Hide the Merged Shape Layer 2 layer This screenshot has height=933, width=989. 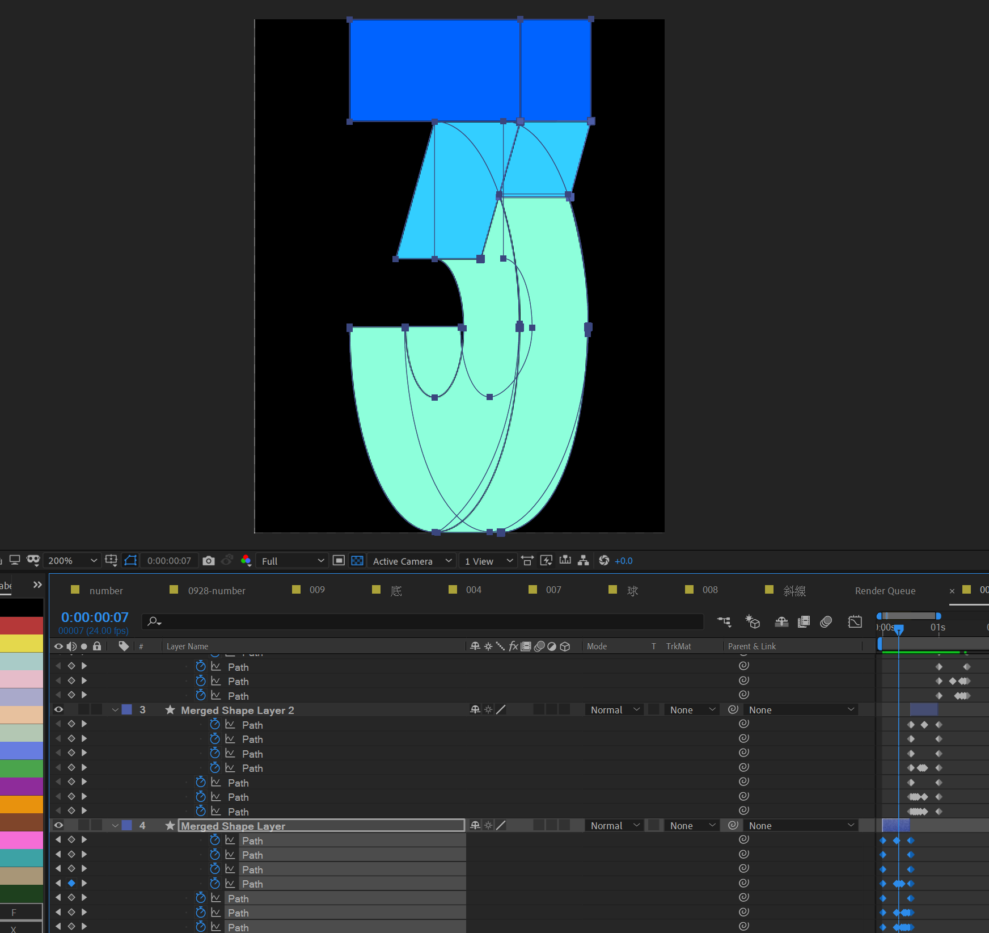point(58,709)
